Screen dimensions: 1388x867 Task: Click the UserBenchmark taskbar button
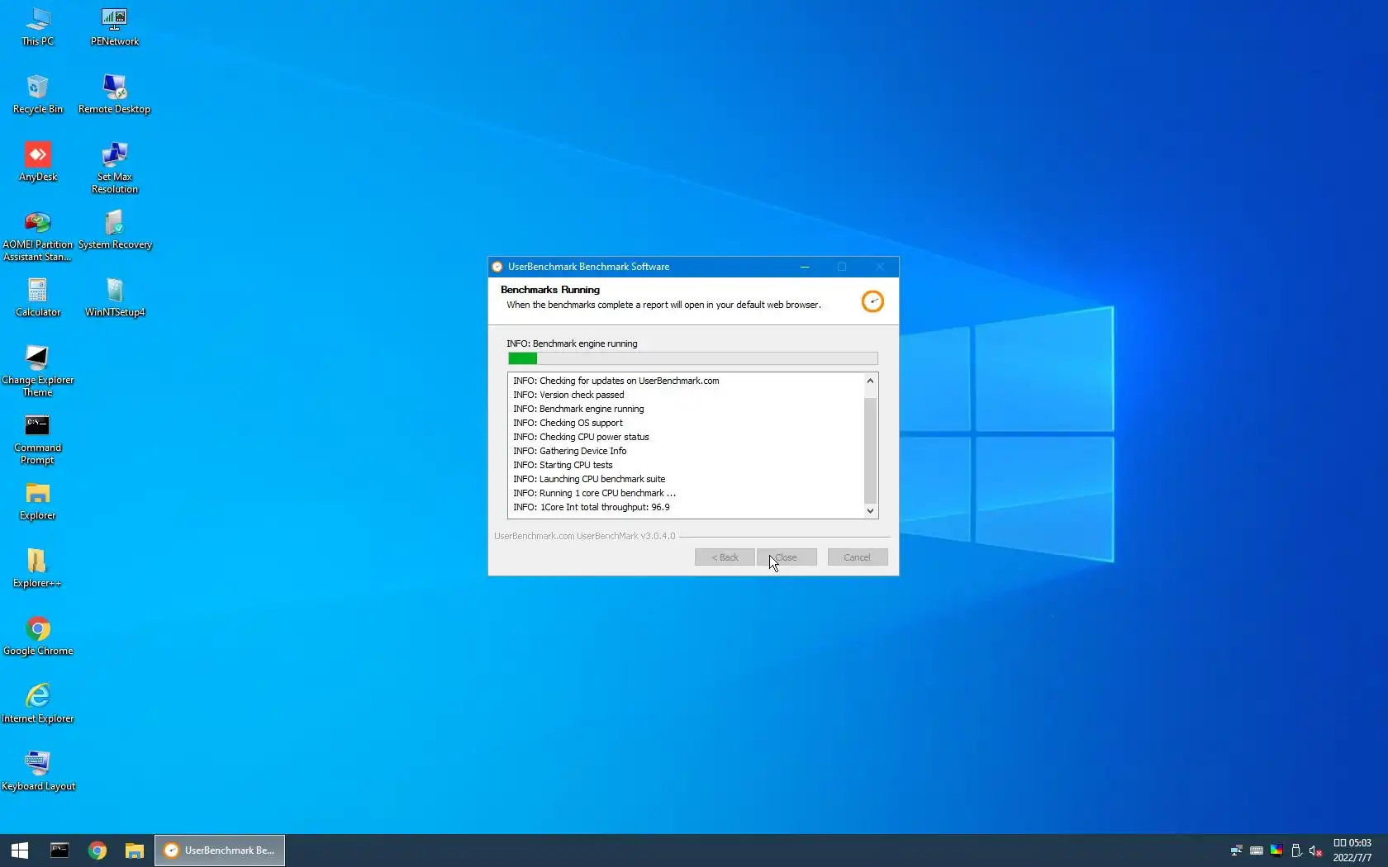pos(220,850)
